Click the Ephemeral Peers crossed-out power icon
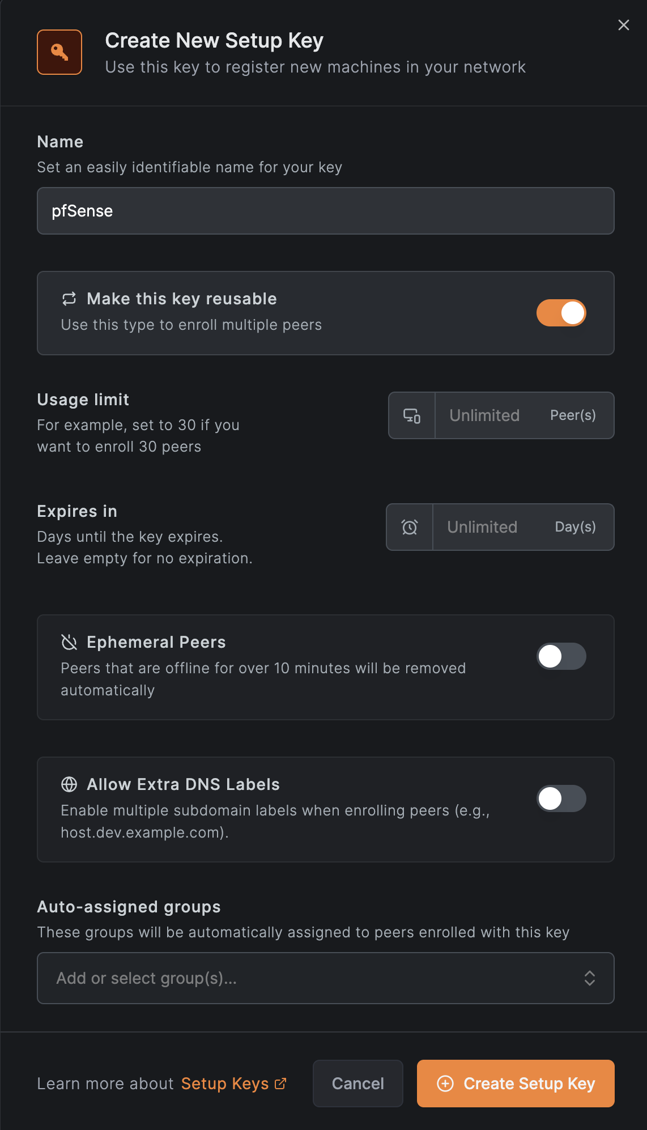Viewport: 647px width, 1130px height. click(69, 642)
